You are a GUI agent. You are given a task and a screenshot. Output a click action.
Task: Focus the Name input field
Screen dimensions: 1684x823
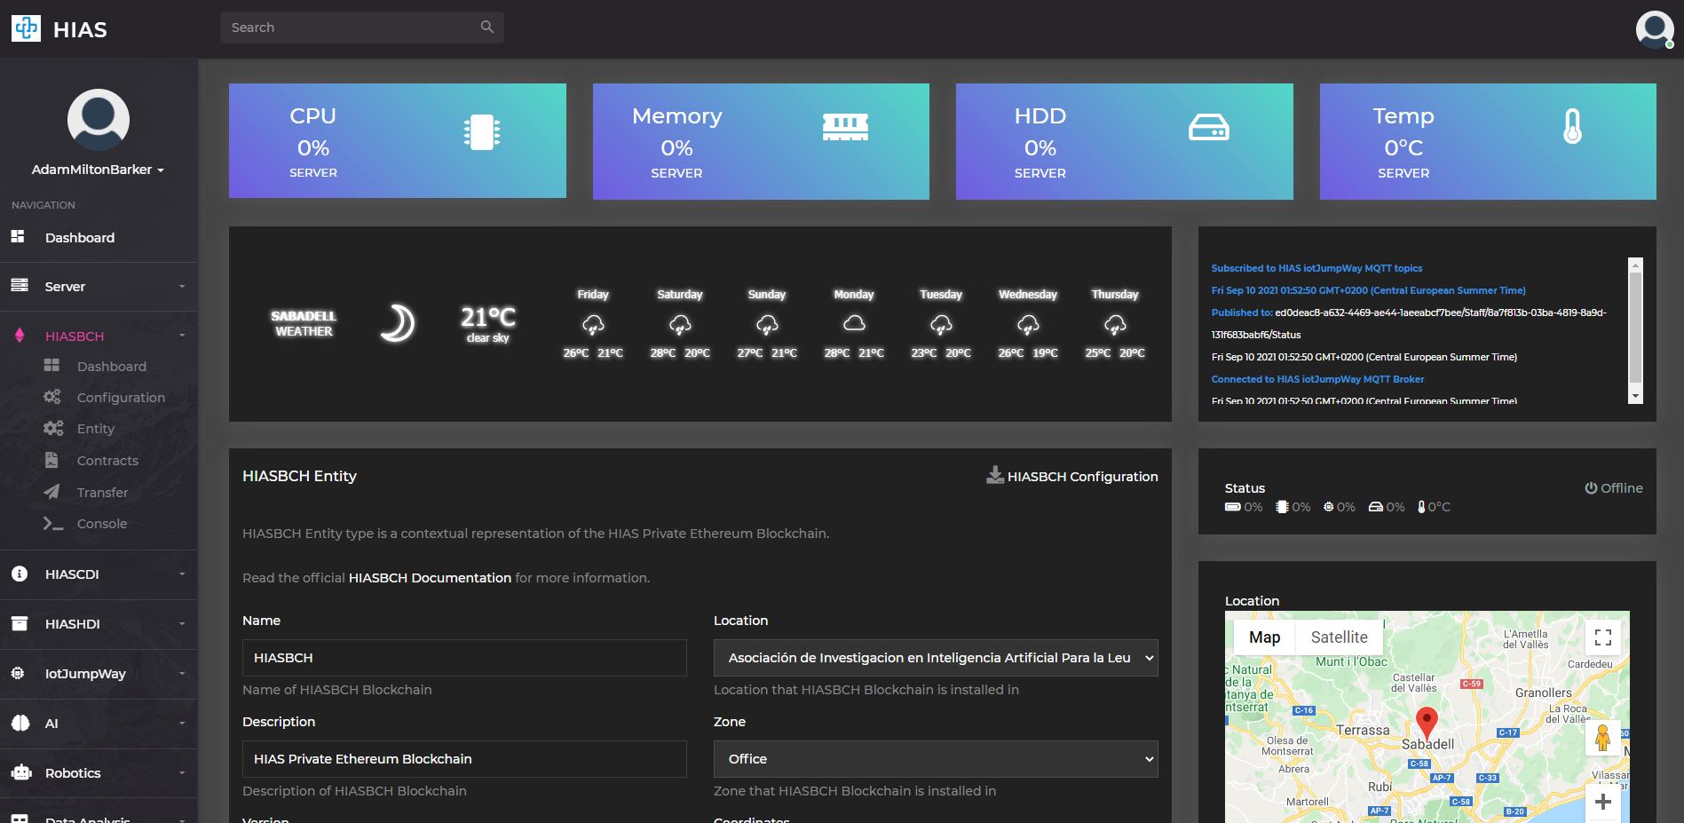464,658
